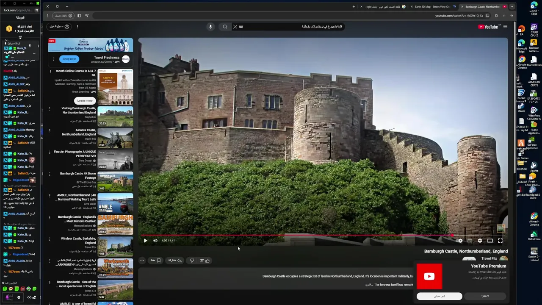Open the Warkworth video thumbnail

pos(115,268)
